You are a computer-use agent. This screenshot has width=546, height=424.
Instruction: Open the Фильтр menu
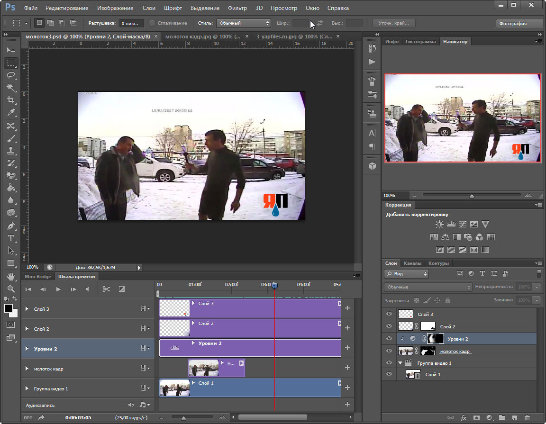237,8
